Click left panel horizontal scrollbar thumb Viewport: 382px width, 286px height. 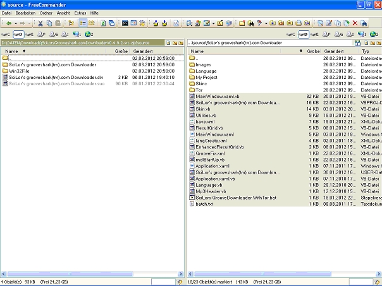[70, 274]
